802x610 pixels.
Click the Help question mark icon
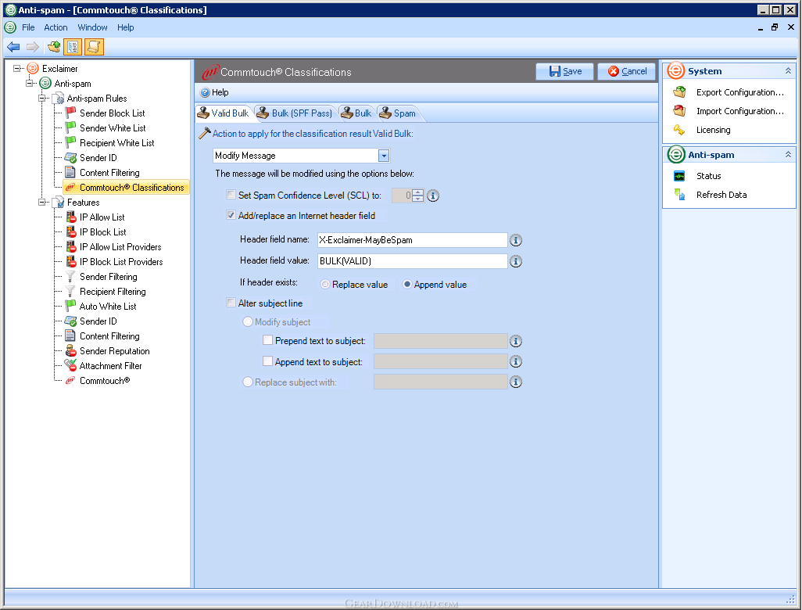click(x=205, y=92)
